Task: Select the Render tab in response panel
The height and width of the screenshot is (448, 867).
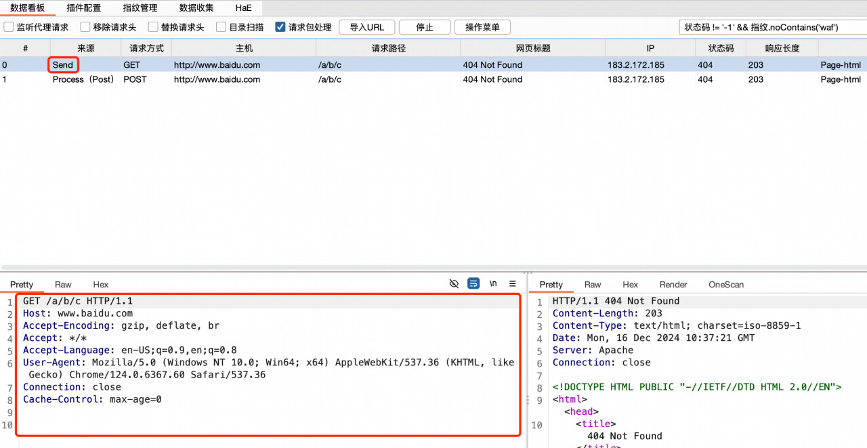Action: coord(673,285)
